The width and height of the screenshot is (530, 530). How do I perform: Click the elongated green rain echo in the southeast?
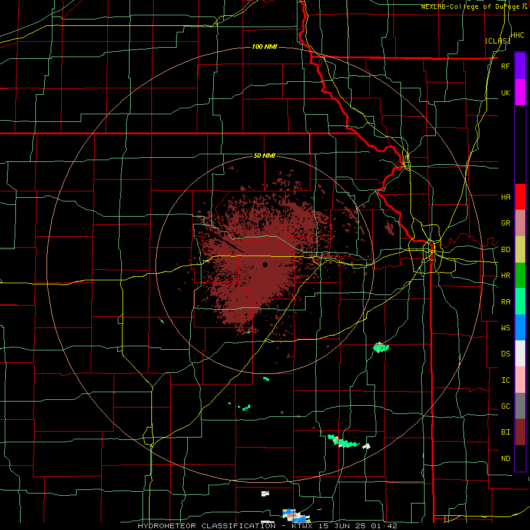click(x=343, y=442)
